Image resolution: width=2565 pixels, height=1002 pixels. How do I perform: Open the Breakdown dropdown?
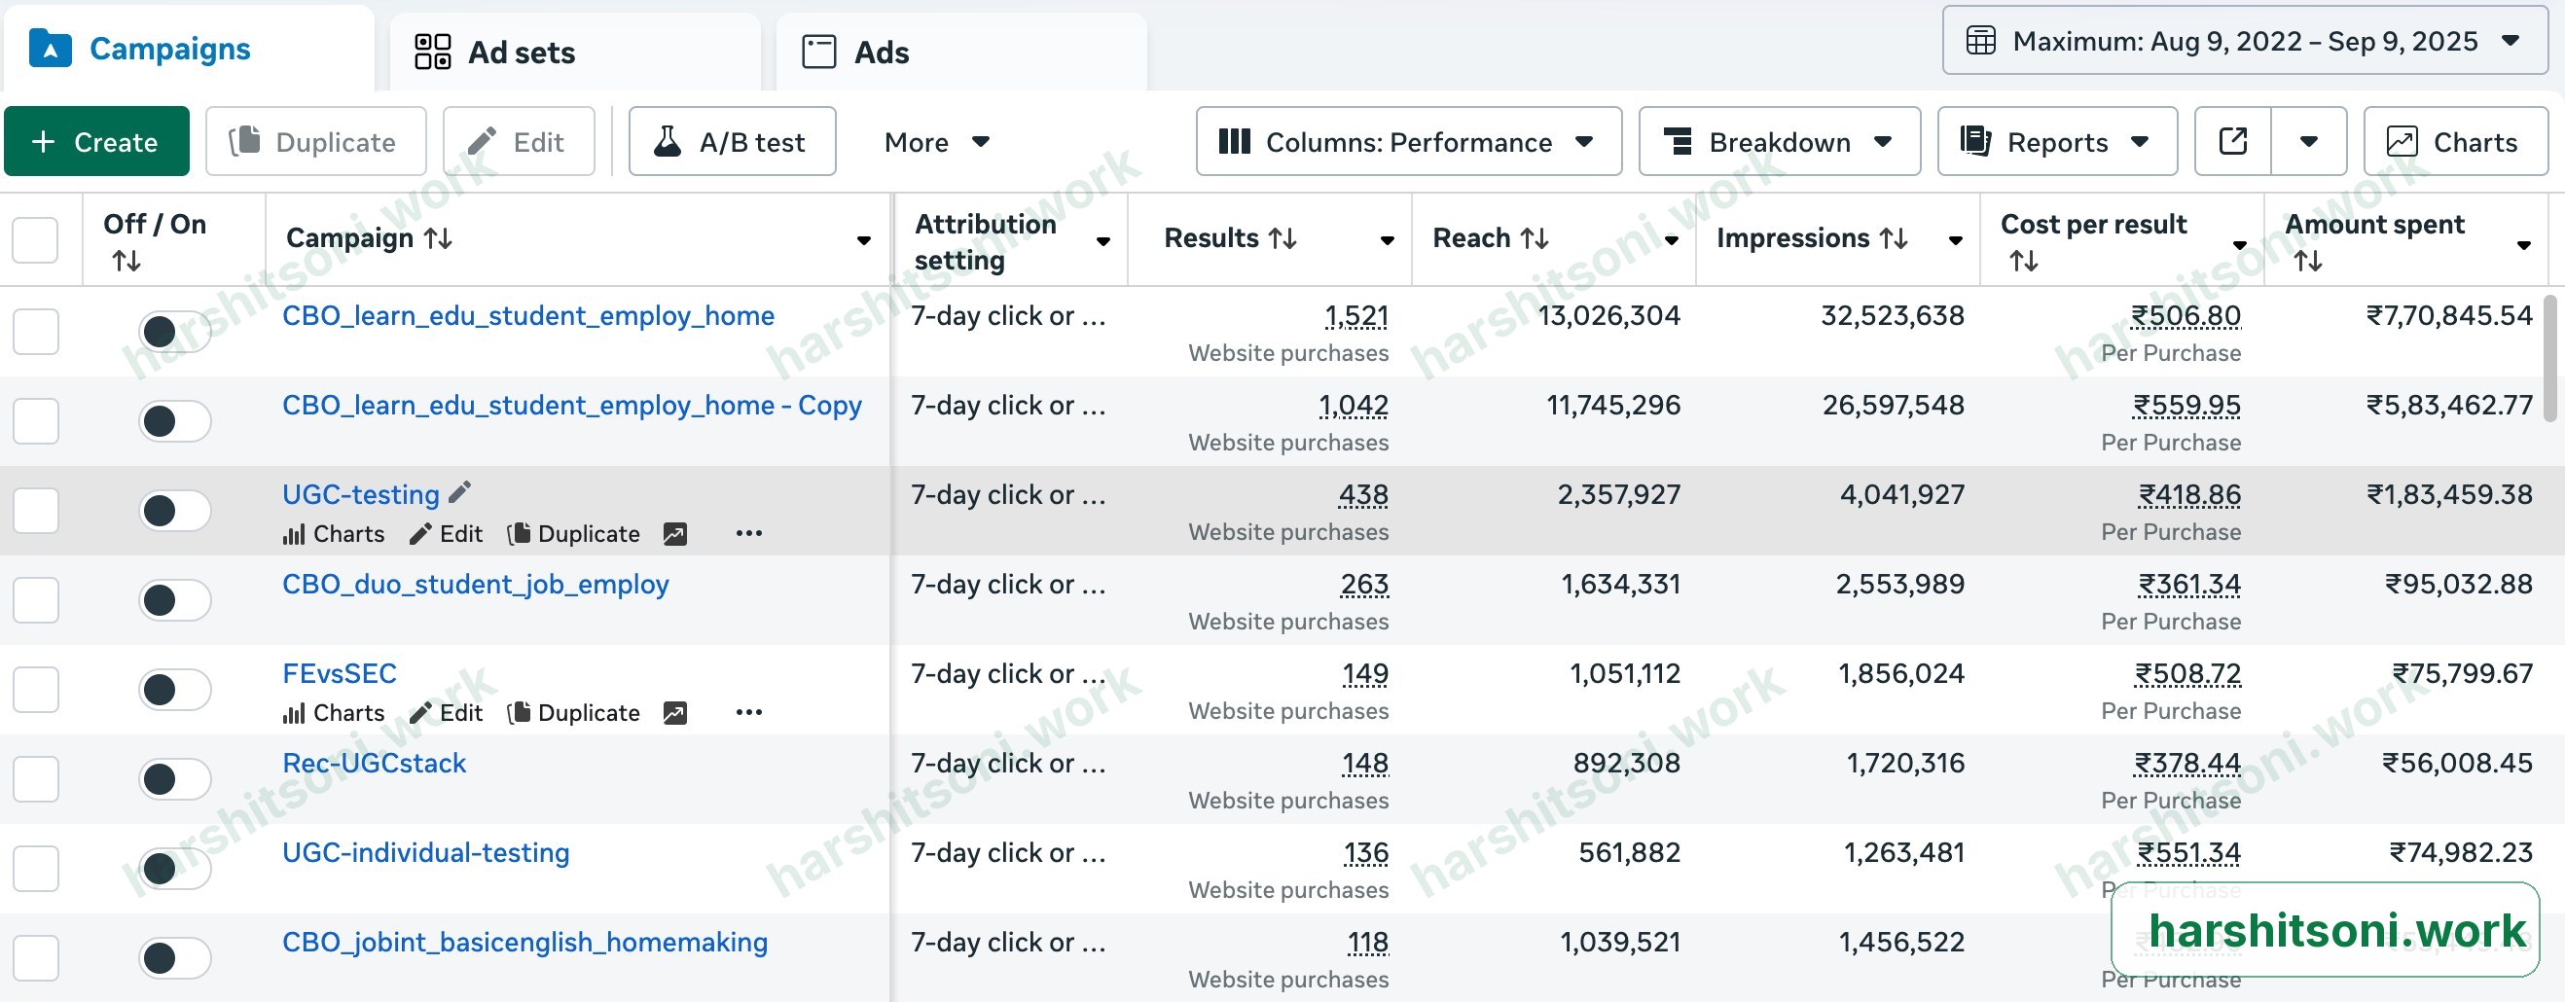(1780, 141)
